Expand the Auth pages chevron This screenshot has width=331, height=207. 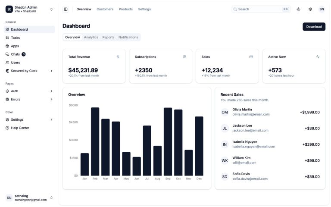point(52,91)
